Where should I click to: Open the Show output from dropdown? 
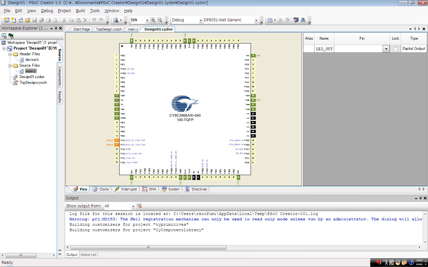(x=133, y=206)
